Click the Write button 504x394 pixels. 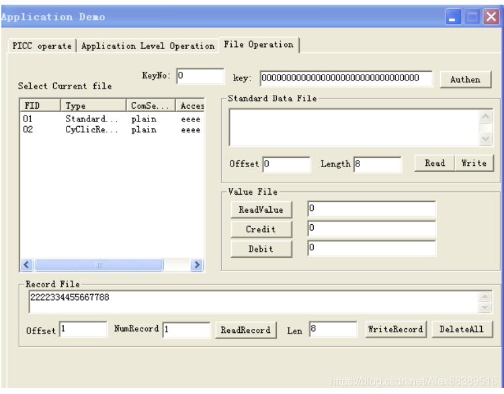pos(474,163)
